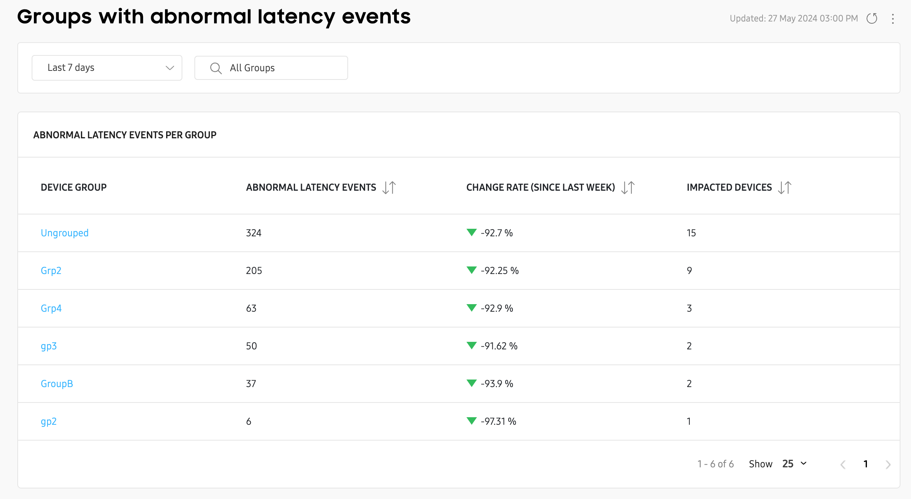This screenshot has height=499, width=911.
Task: Select page number 1
Action: pos(866,464)
